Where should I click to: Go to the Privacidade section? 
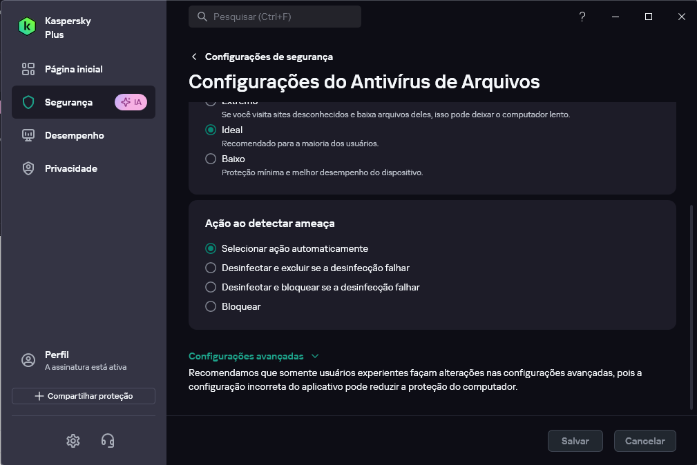coord(70,168)
